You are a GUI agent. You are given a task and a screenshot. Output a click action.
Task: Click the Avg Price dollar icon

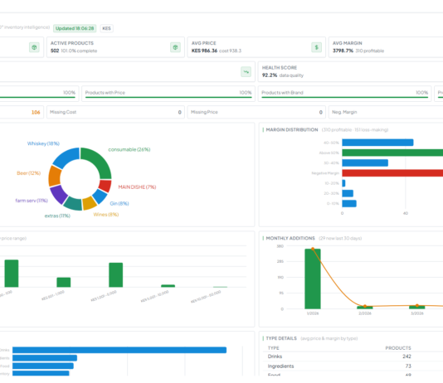(x=316, y=47)
